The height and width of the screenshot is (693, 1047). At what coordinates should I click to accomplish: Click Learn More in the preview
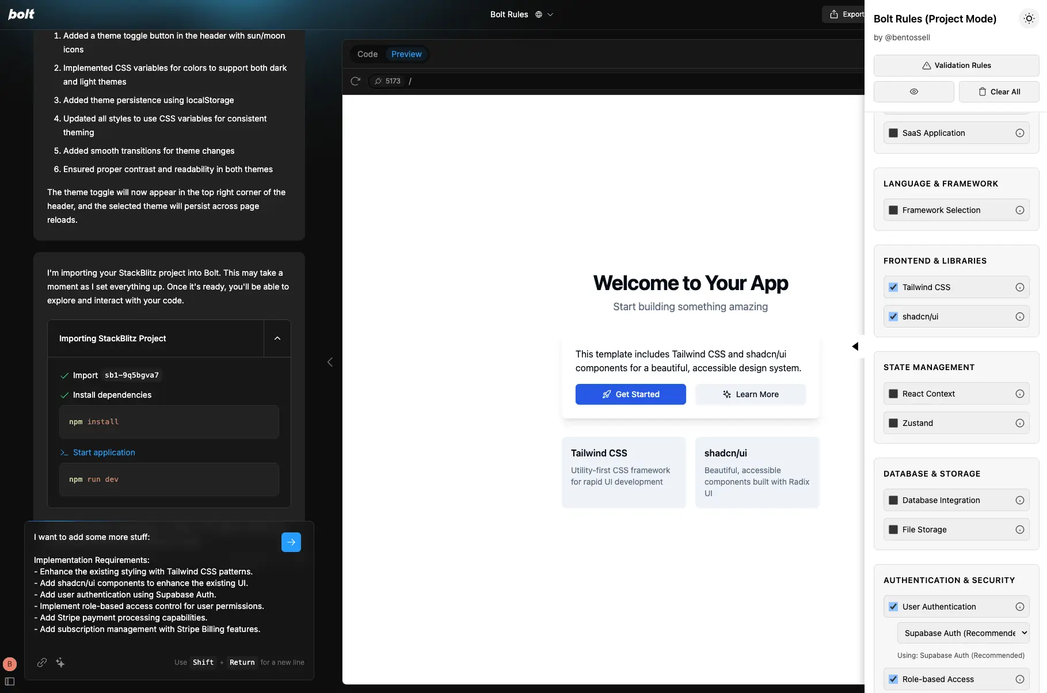tap(751, 394)
